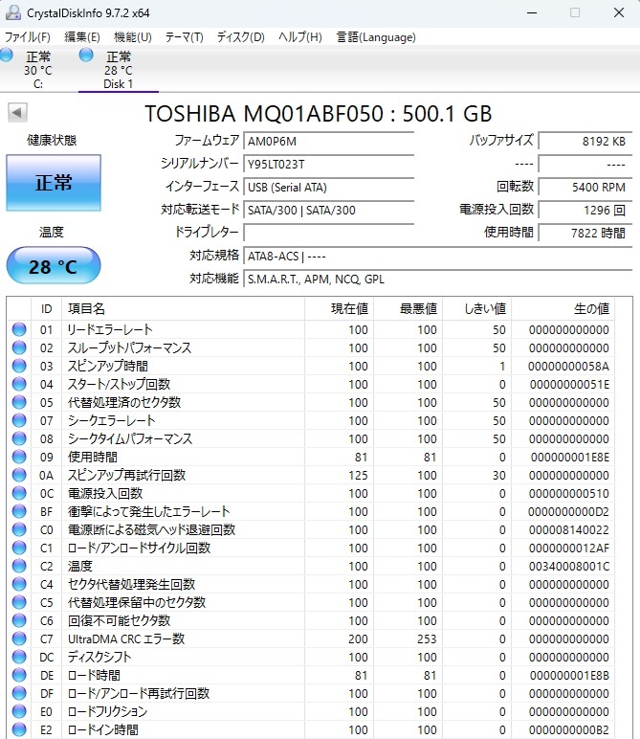
Task: Open the 機能(U) menu
Action: point(133,37)
